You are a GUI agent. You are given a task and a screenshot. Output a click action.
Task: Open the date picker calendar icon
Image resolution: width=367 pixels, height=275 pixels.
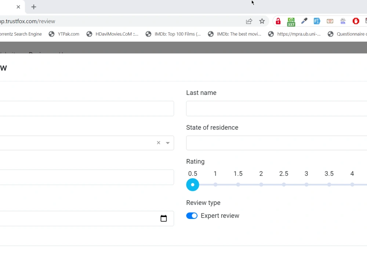pyautogui.click(x=163, y=218)
